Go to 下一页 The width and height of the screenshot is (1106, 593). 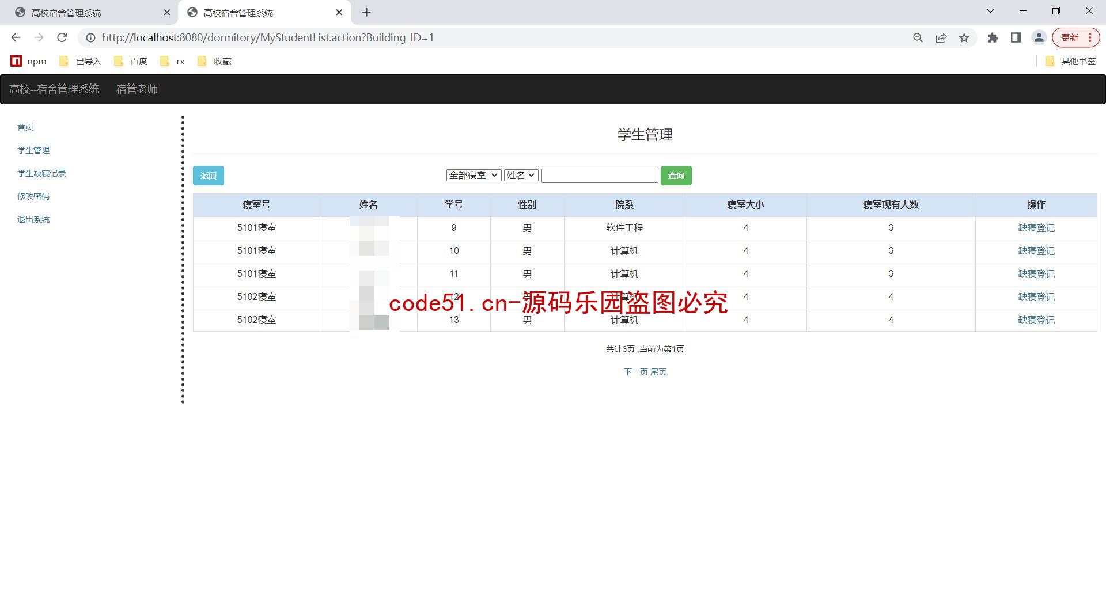[636, 372]
